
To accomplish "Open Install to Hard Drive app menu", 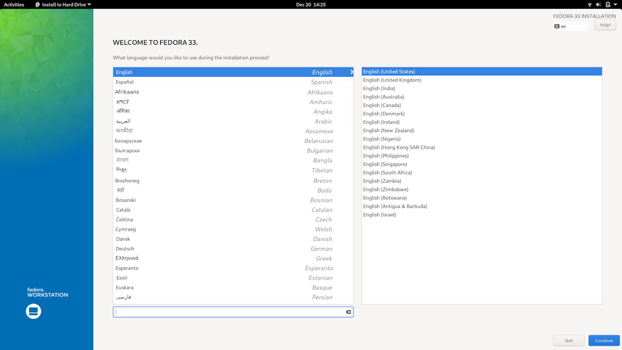I will pos(63,4).
